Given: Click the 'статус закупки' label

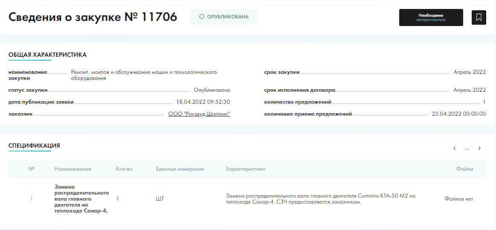Looking at the screenshot, I should click(28, 90).
